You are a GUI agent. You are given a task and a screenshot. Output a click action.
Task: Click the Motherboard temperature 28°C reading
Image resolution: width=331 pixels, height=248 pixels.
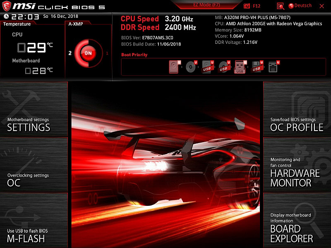pyautogui.click(x=39, y=70)
